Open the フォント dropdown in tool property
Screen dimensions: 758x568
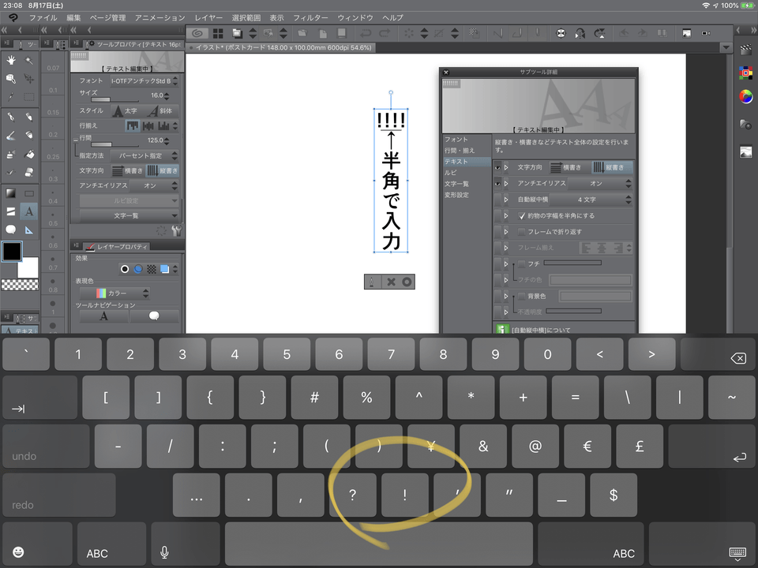(x=143, y=80)
